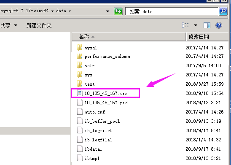Screen dimensions: 231x165
Task: Click the auto.cnf file name
Action: 95,112
